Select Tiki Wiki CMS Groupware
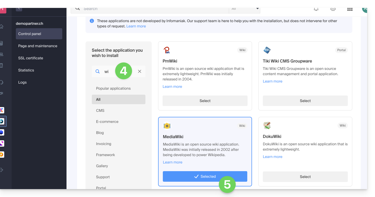 305,101
